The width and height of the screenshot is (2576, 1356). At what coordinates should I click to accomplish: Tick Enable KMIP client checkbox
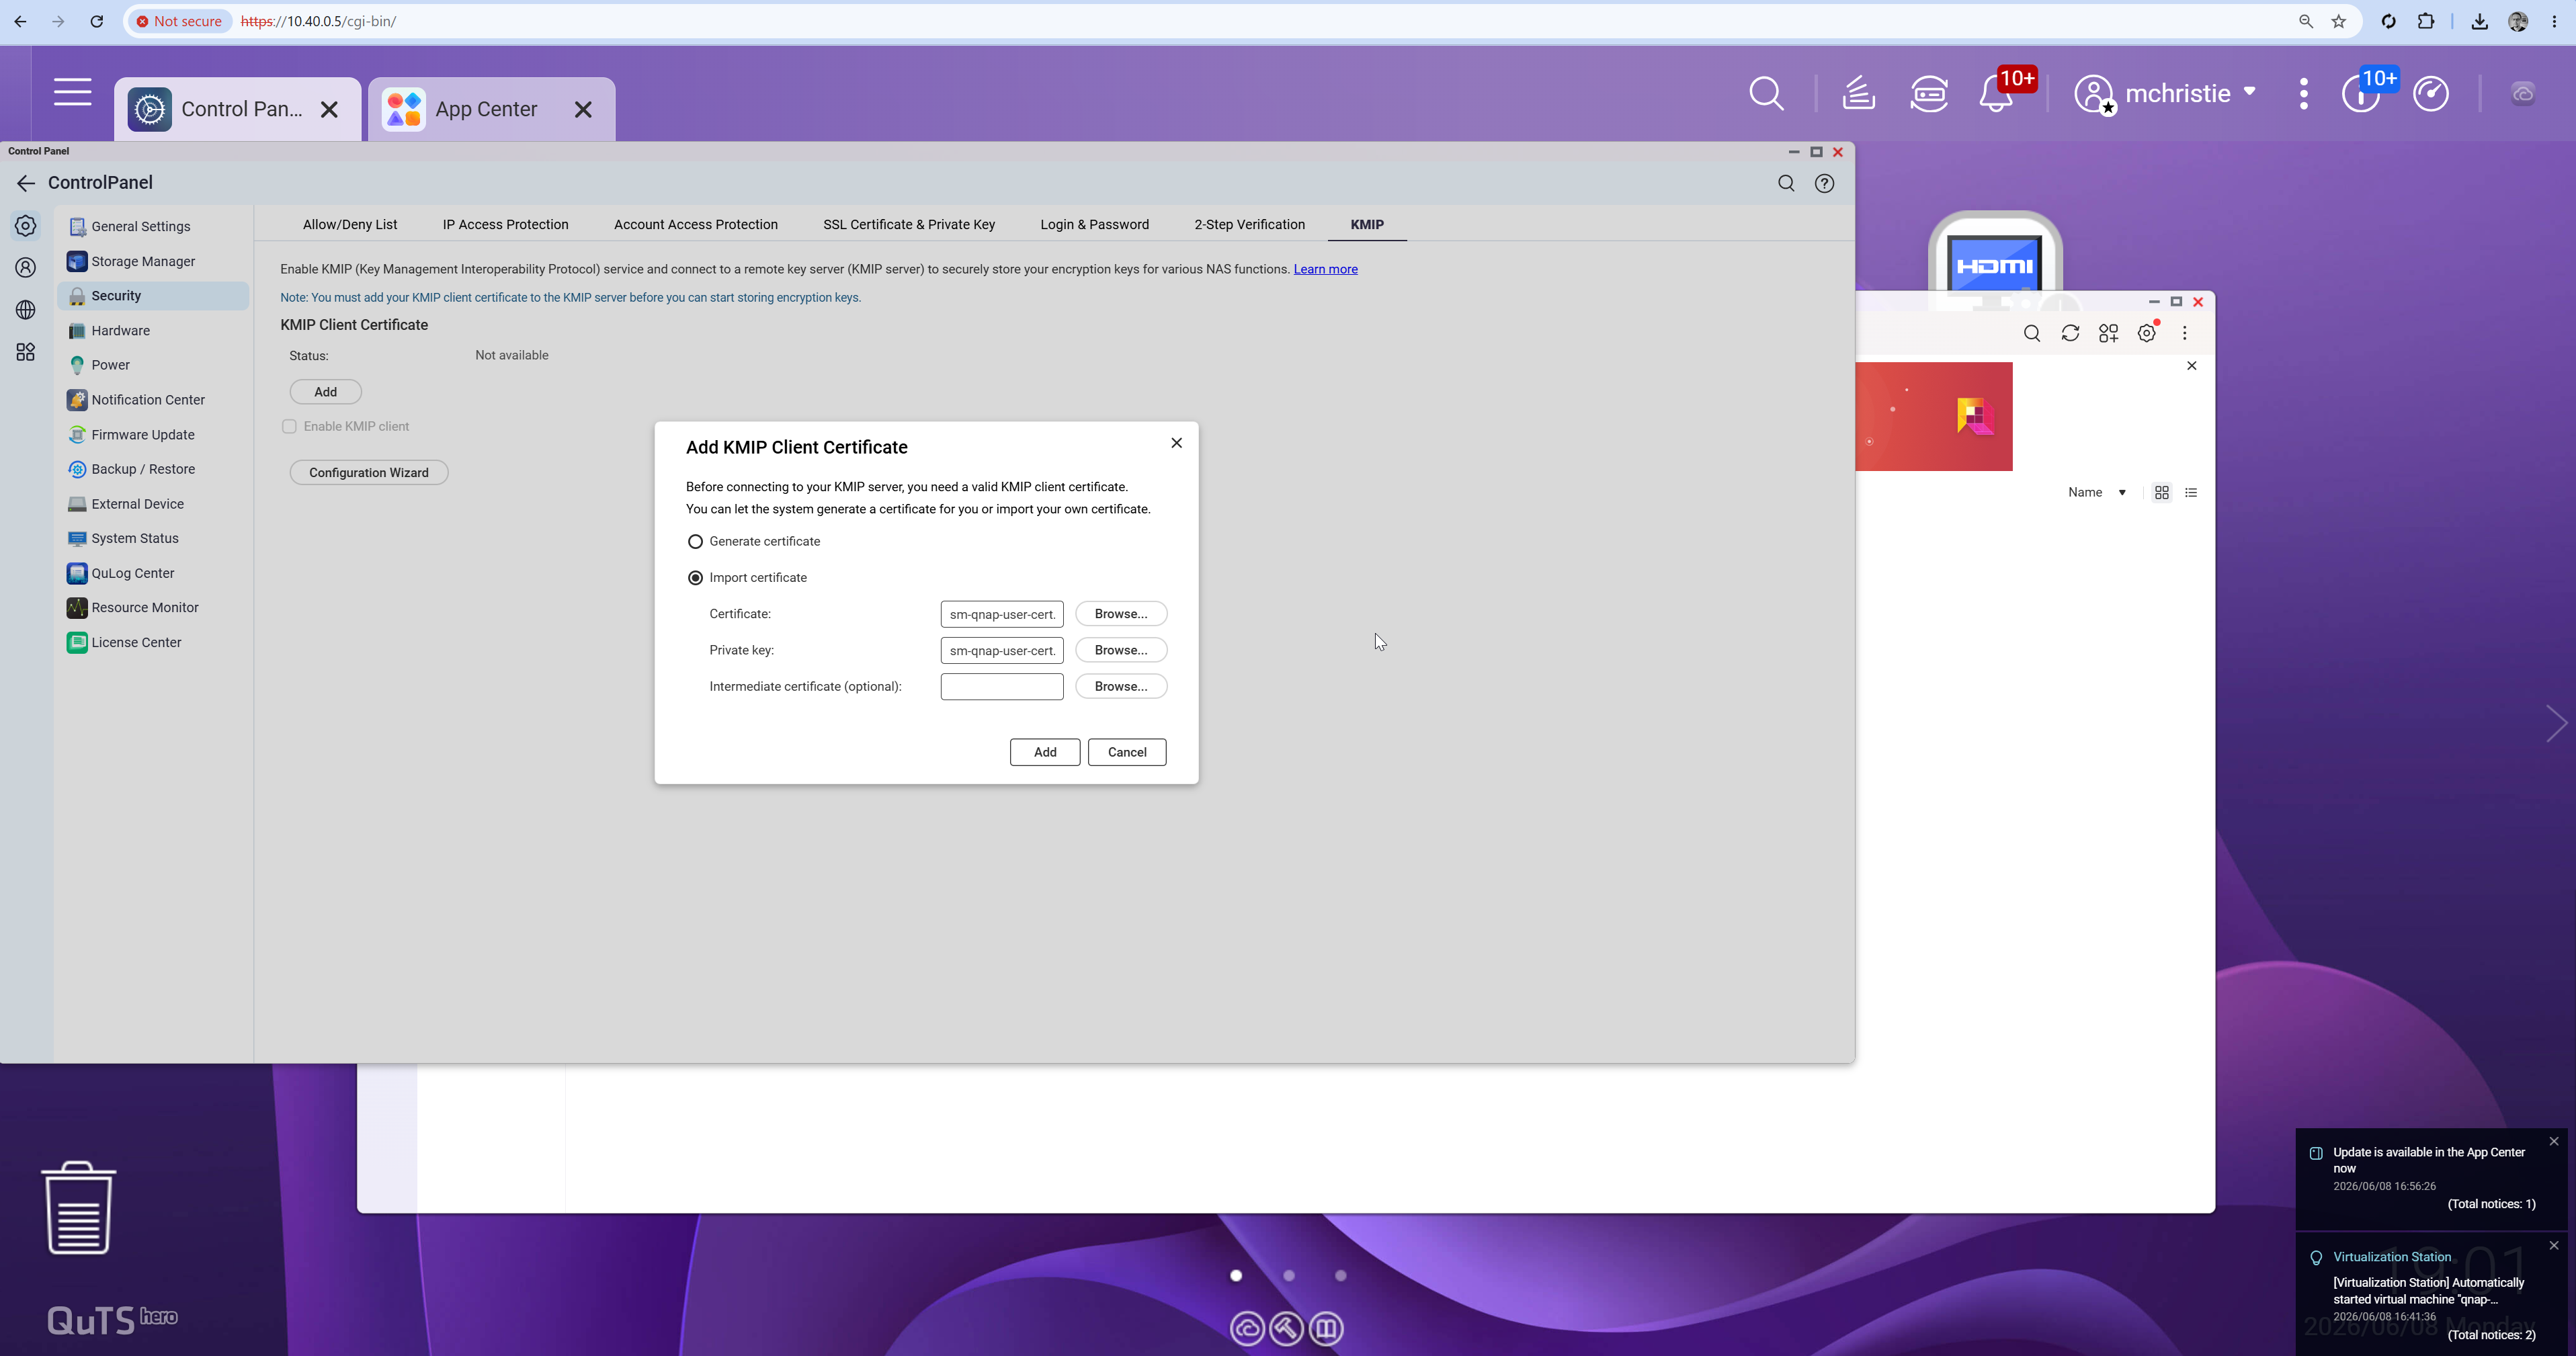[x=289, y=427]
